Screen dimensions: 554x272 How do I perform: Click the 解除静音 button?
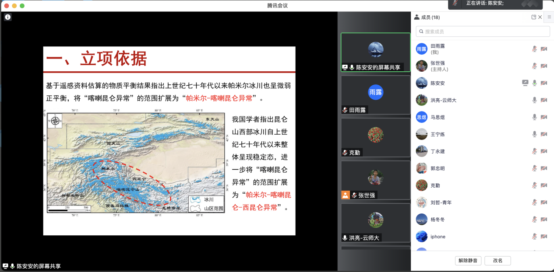pyautogui.click(x=468, y=261)
